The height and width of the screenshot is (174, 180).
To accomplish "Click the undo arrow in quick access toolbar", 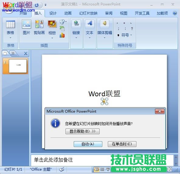I will [x=37, y=5].
